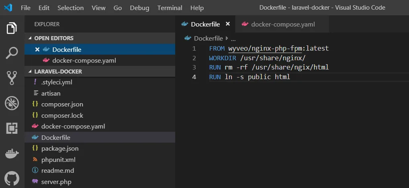Expand the breadcrumb ellipsis after Dockerfile
The height and width of the screenshot is (188, 409).
(x=233, y=39)
